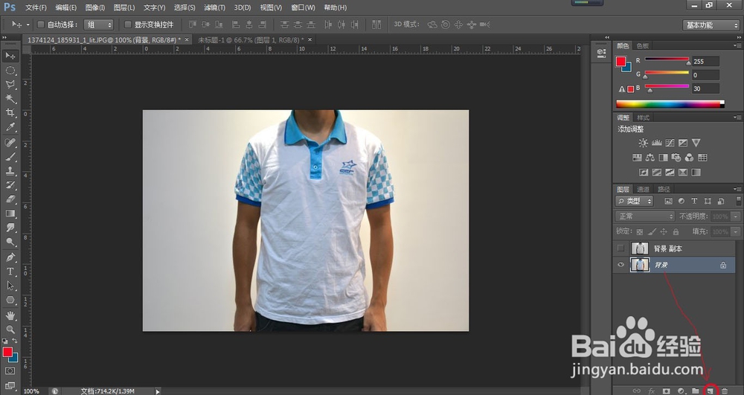Toggle lock position icon
The width and height of the screenshot is (744, 395).
click(x=664, y=232)
